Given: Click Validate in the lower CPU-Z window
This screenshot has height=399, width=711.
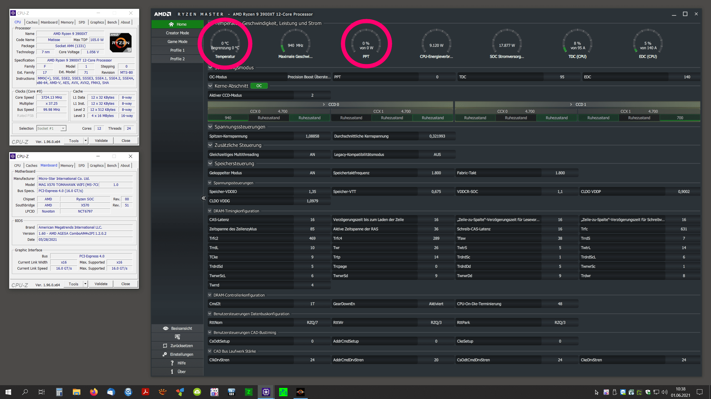Looking at the screenshot, I should pos(101,284).
